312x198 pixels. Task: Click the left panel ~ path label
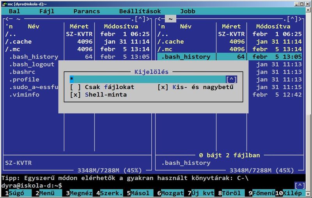pos(18,19)
